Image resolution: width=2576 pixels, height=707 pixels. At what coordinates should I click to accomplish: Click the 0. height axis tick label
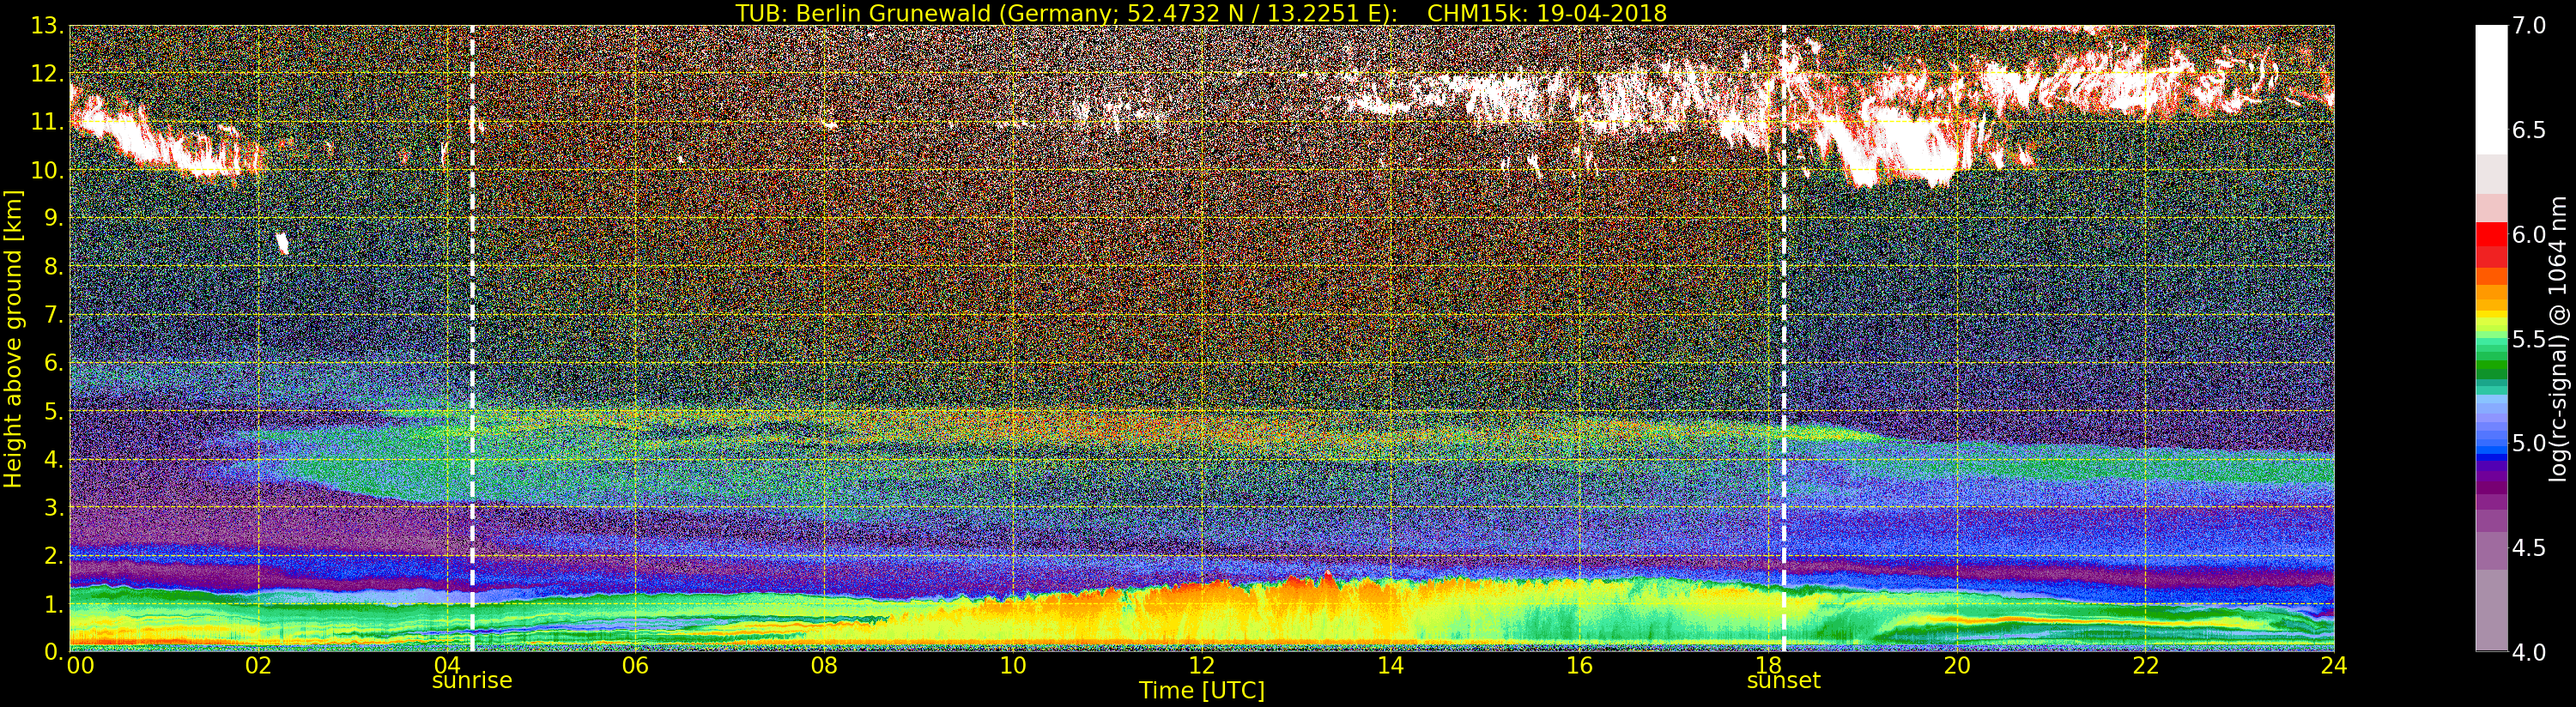(53, 652)
